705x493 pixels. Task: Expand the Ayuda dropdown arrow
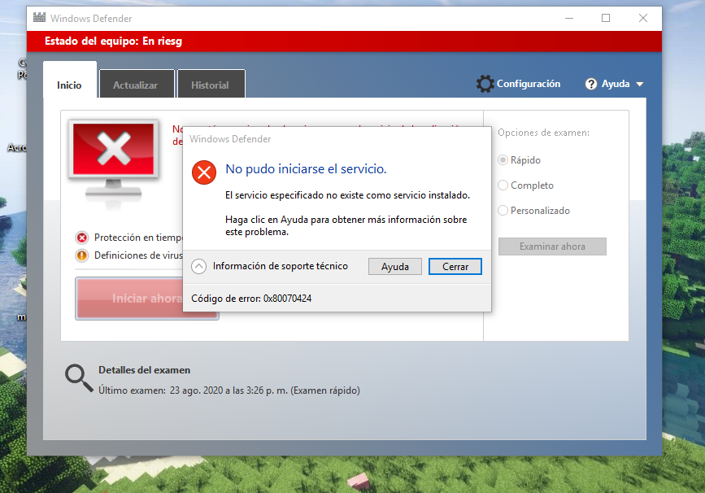tap(640, 84)
